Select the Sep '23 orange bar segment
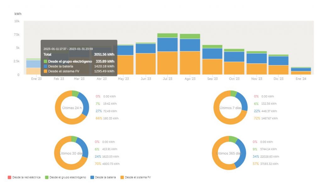The image size is (322, 185). point(212,66)
